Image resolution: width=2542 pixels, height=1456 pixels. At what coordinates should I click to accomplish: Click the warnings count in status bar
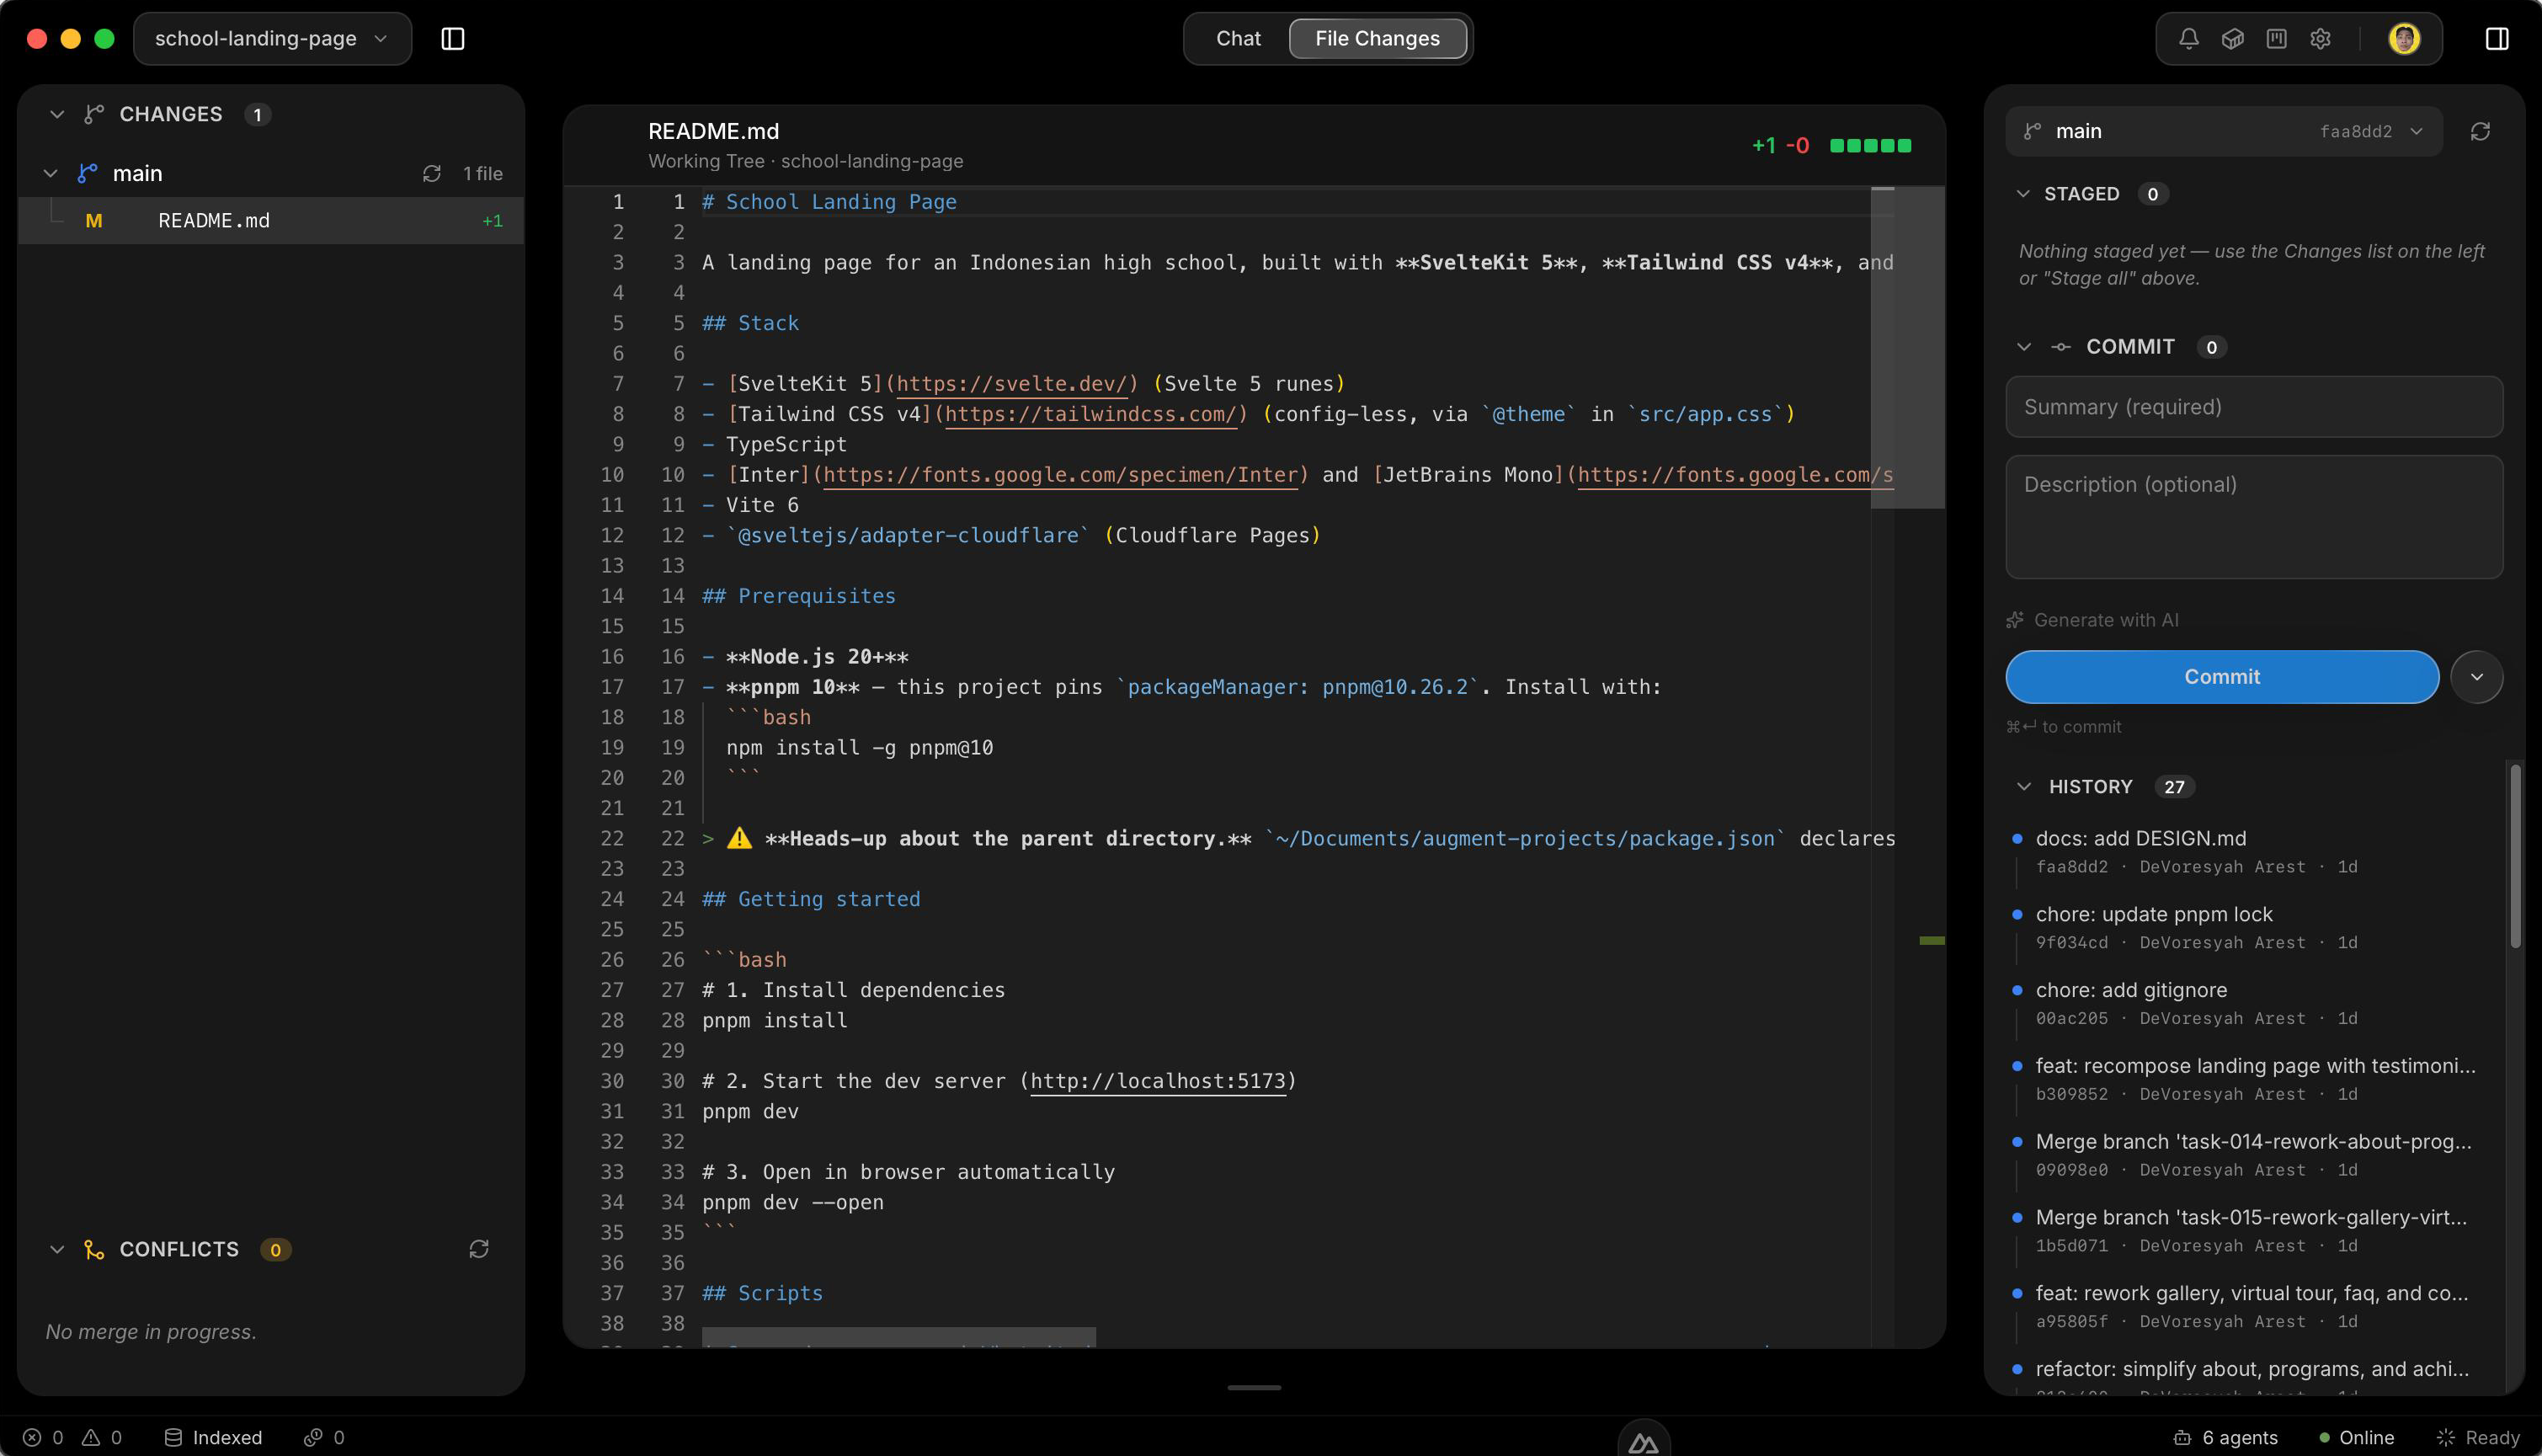(x=102, y=1438)
